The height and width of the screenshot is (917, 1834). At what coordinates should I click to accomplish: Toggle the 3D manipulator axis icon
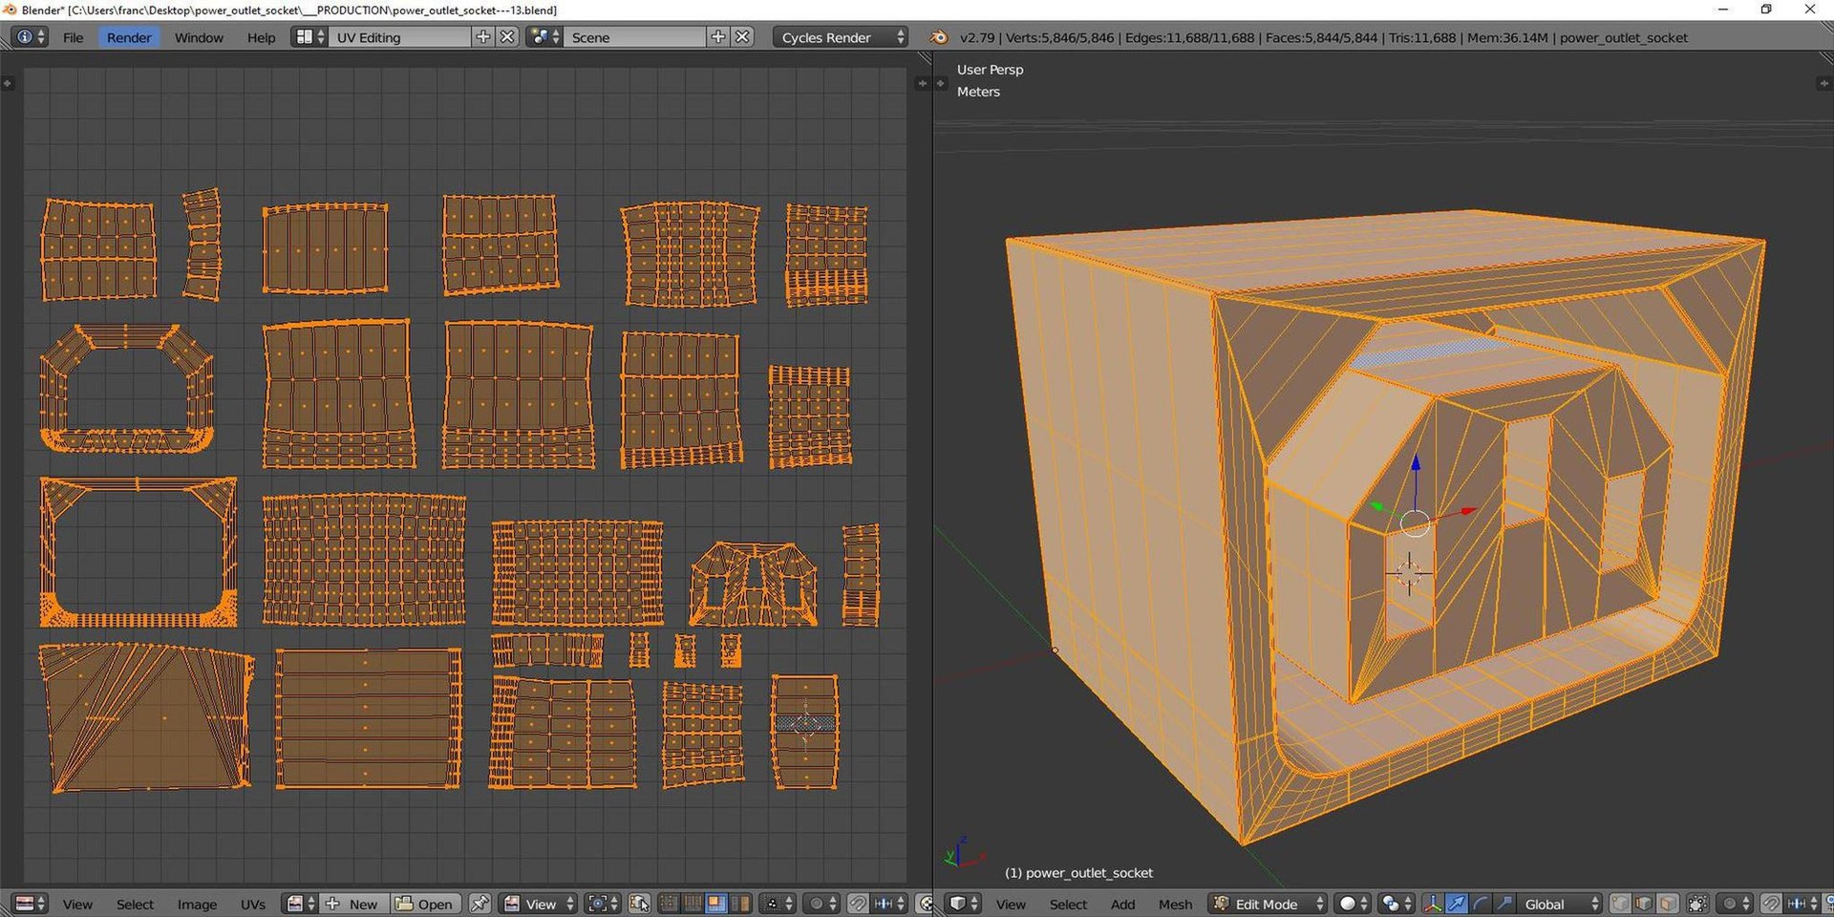[1433, 904]
